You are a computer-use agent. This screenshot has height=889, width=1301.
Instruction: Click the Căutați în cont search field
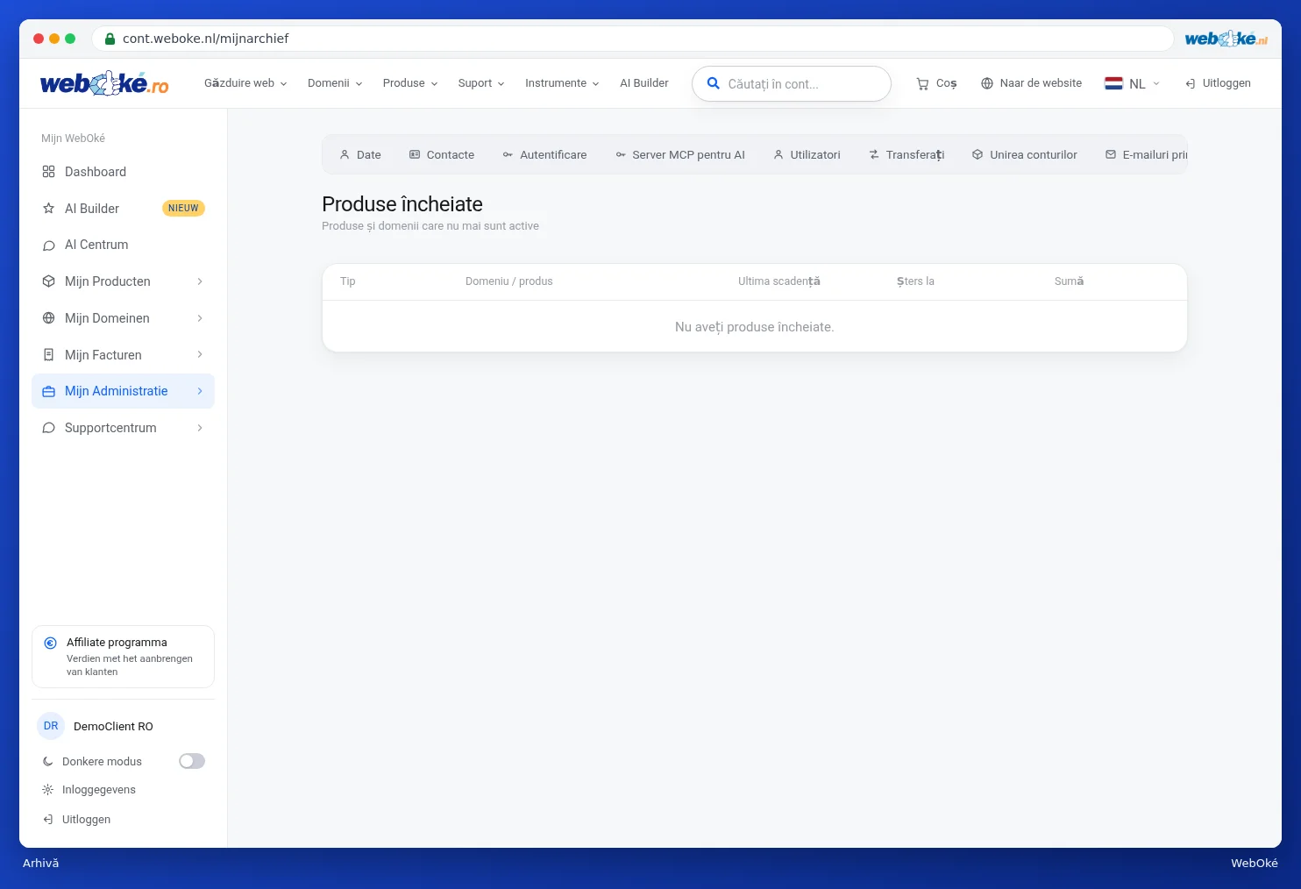(792, 84)
